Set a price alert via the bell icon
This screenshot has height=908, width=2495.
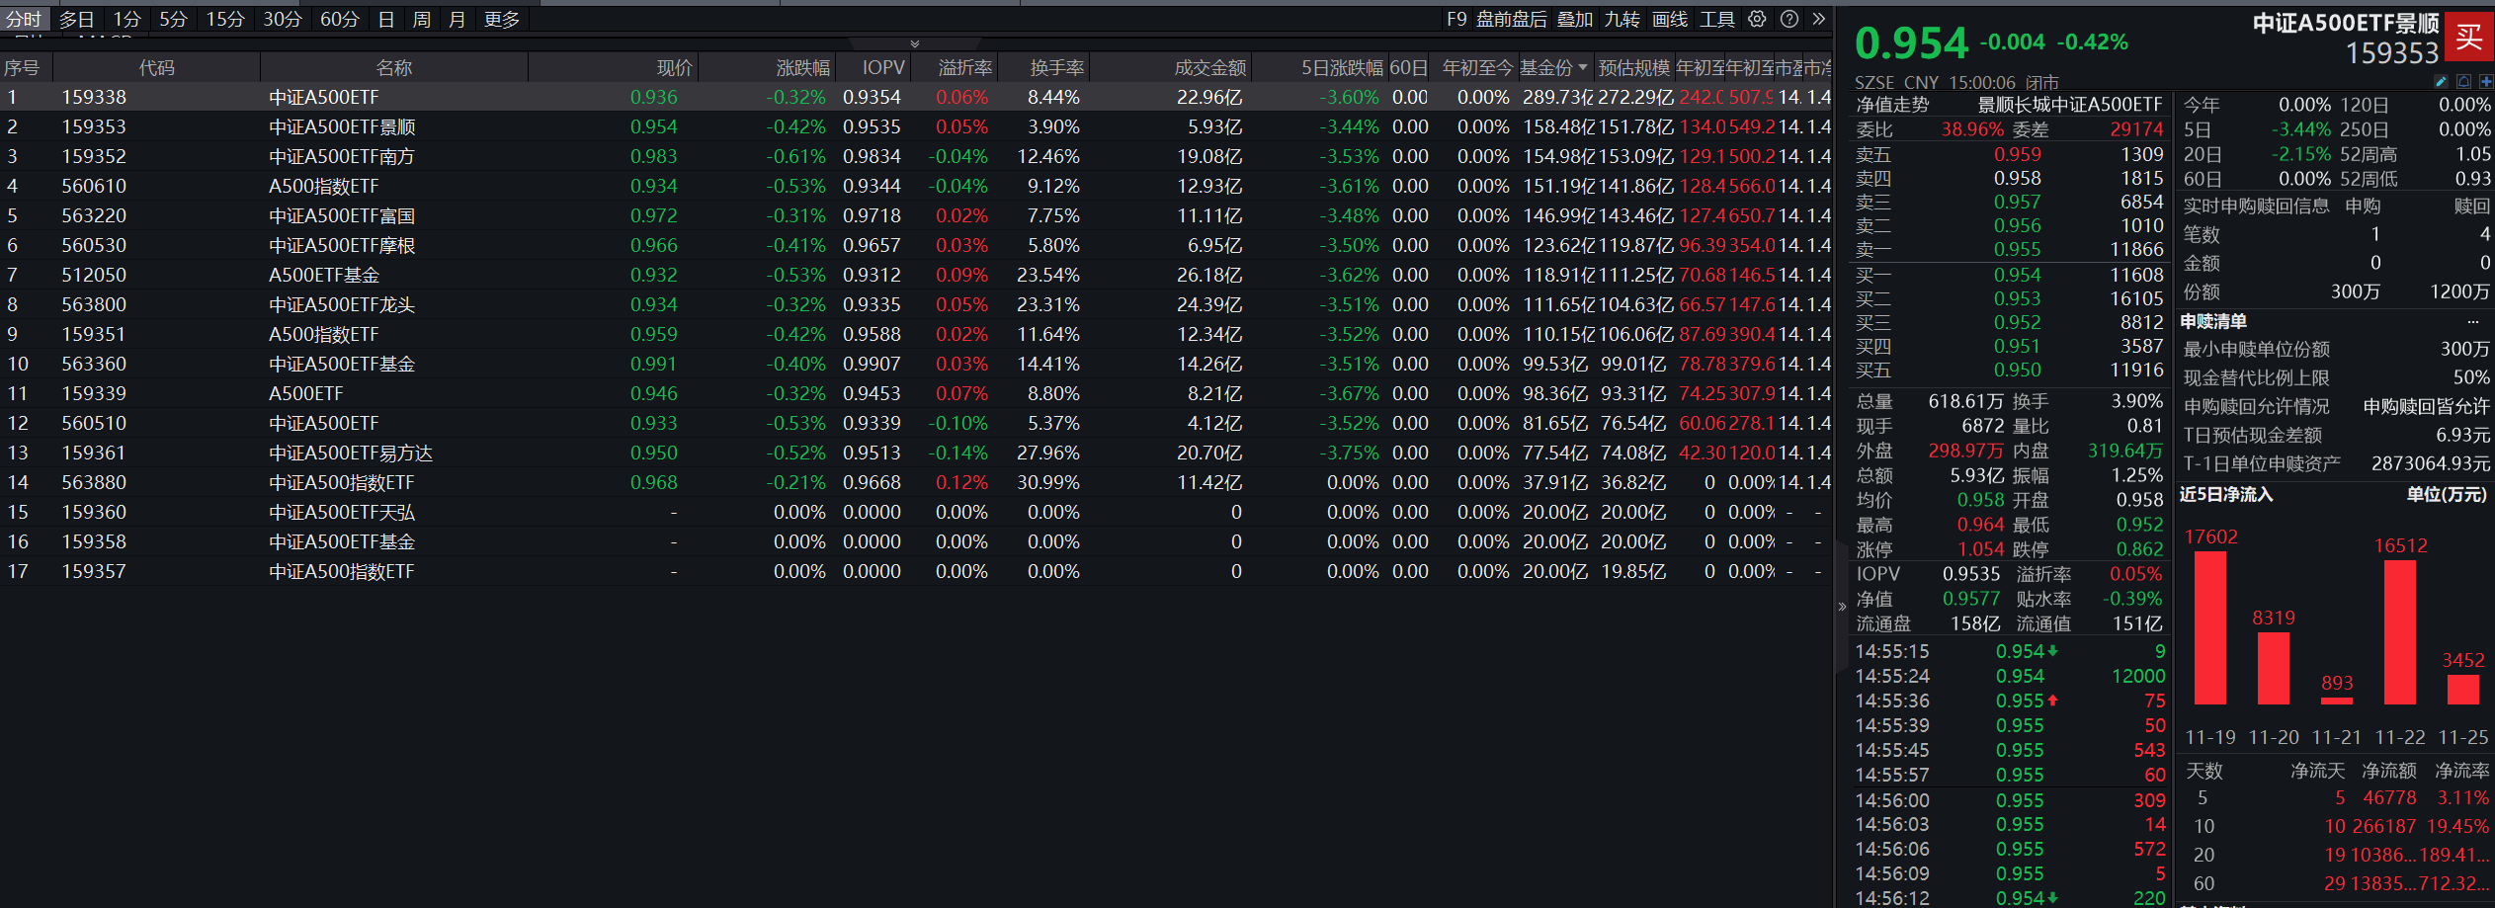pos(2463,82)
